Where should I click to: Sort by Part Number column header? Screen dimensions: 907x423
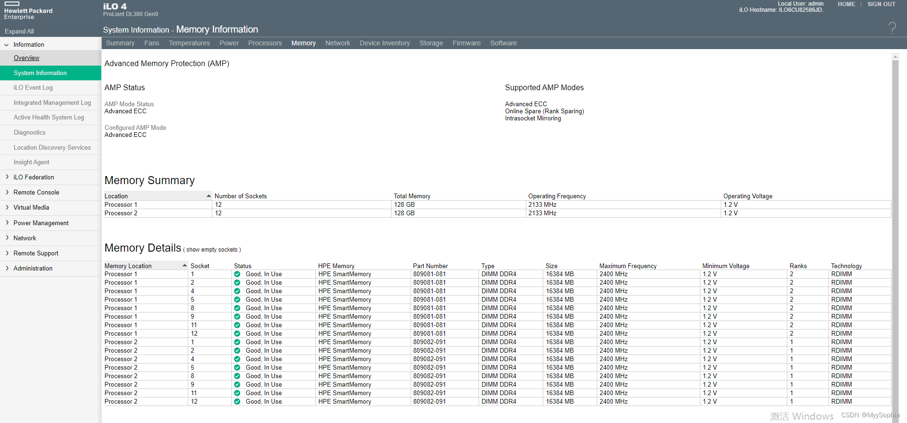(430, 266)
